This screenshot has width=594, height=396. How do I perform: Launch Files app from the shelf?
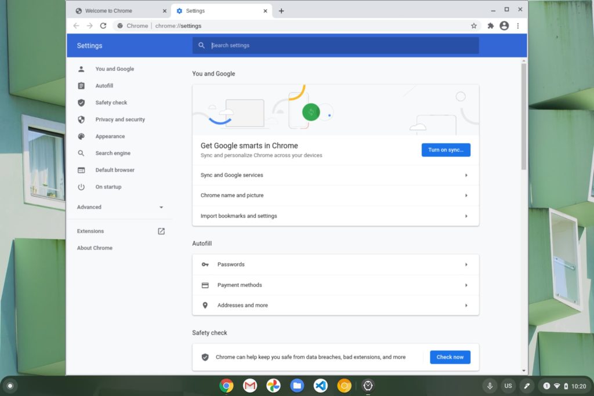click(297, 386)
